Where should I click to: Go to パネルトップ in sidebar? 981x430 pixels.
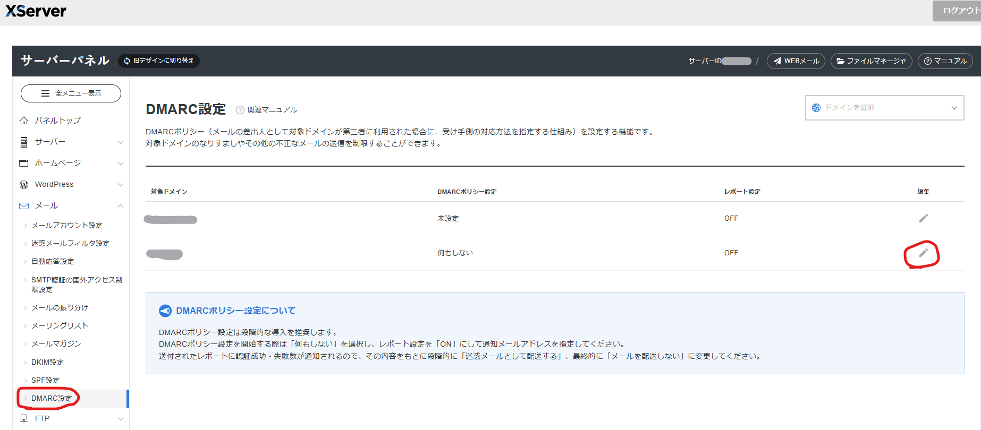(x=58, y=121)
